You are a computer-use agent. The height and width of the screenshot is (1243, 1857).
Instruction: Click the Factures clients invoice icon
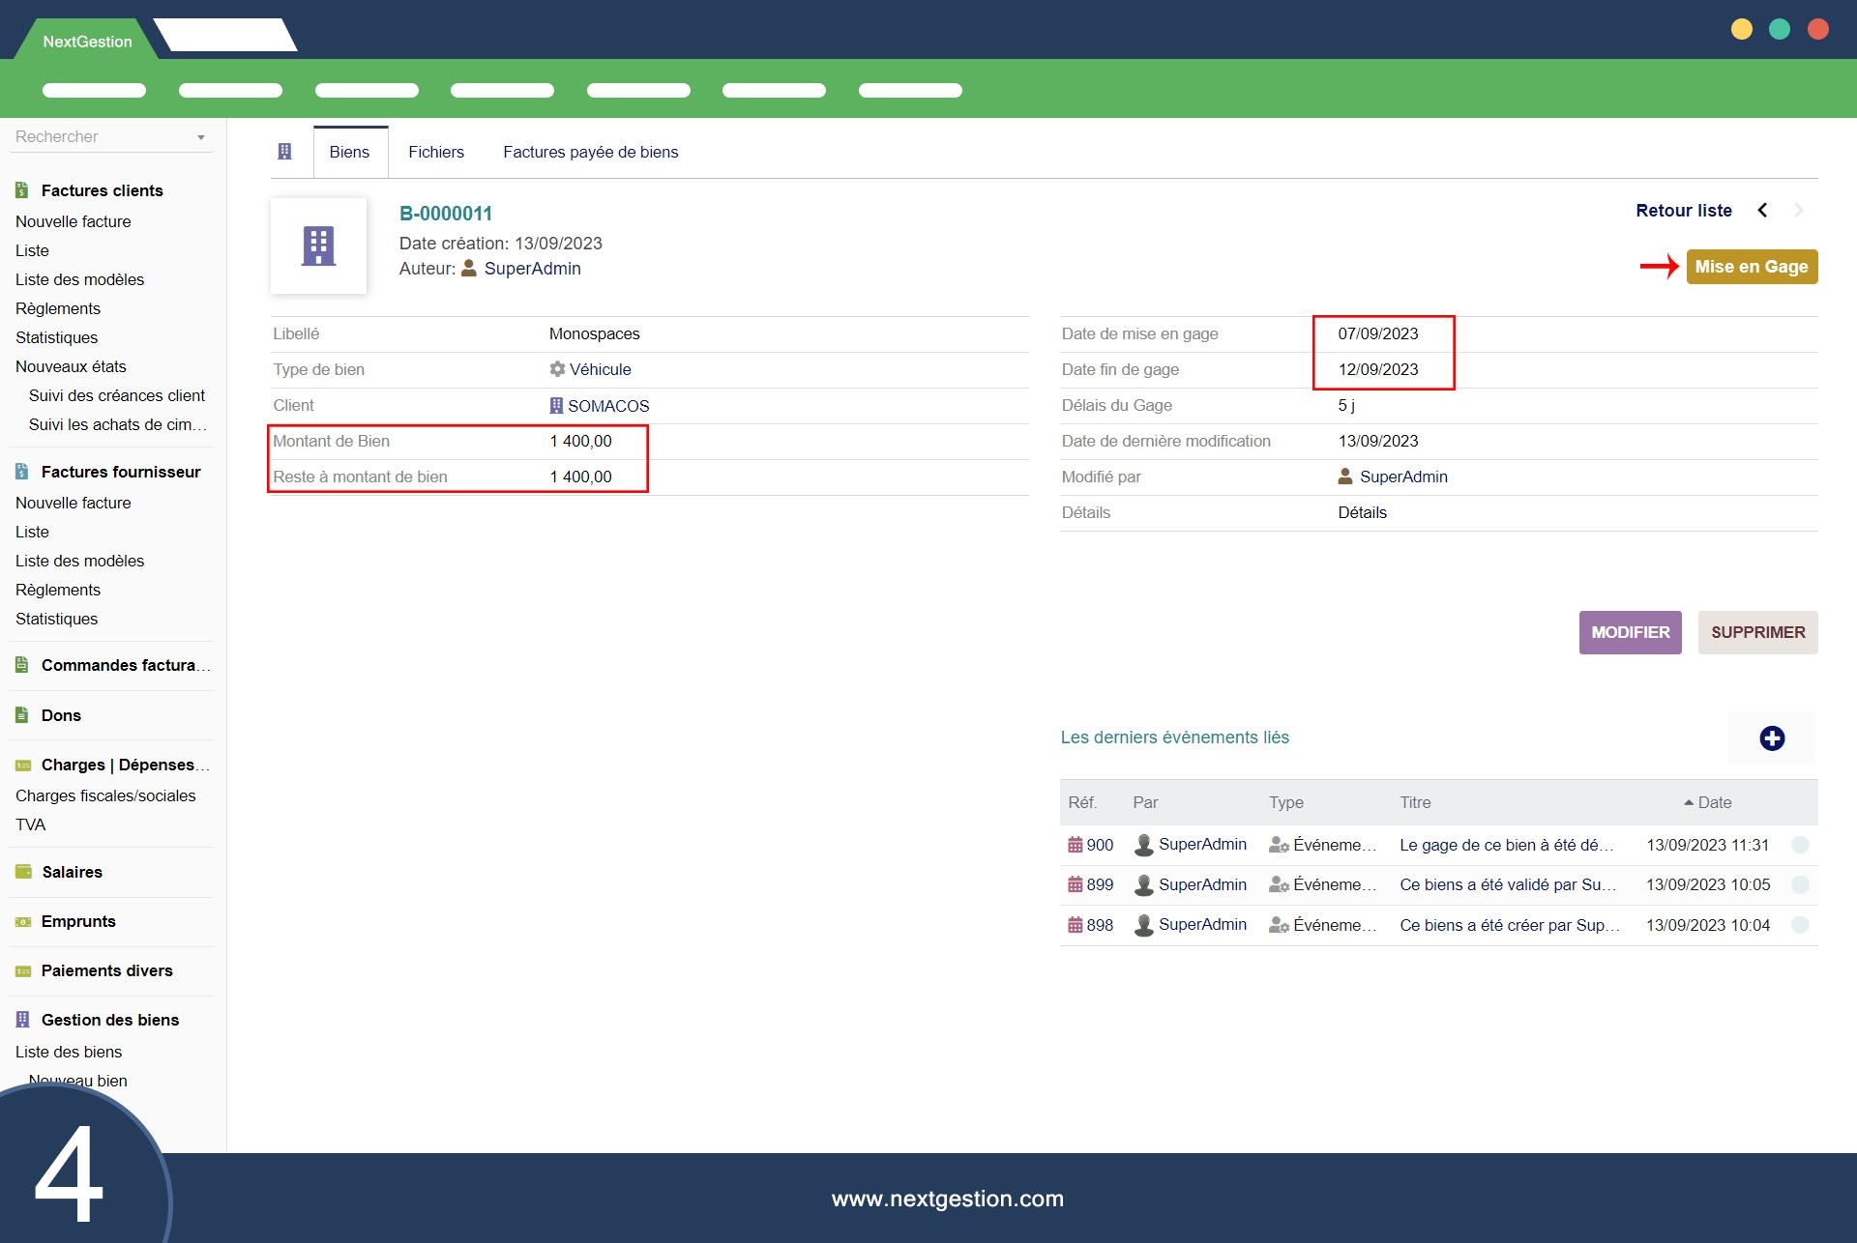22,190
